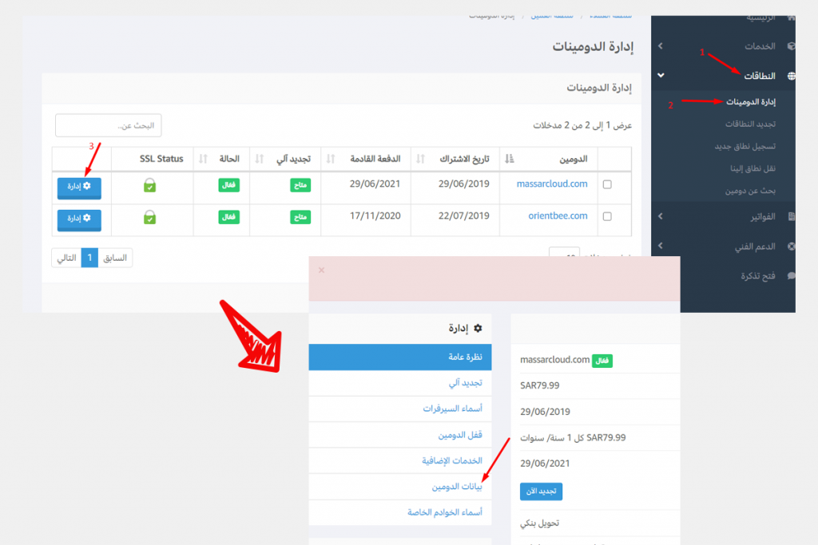This screenshot has height=545, width=818.
Task: Open قفل الدومين in manage panel
Action: coord(400,435)
